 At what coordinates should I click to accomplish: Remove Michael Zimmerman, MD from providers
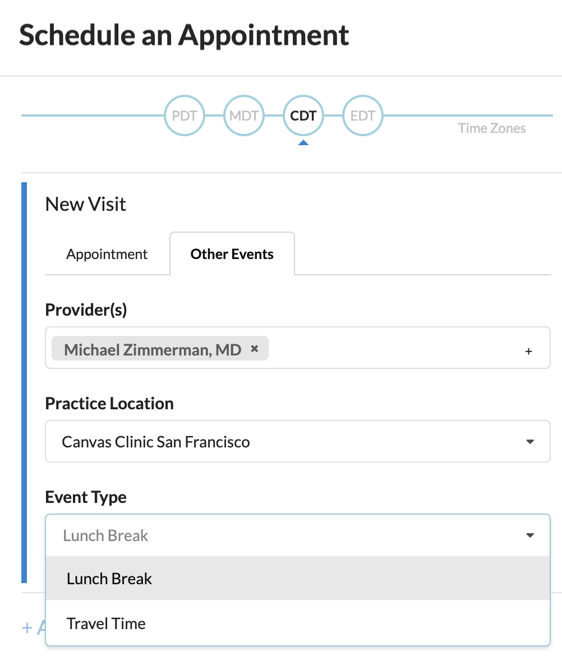pos(255,349)
